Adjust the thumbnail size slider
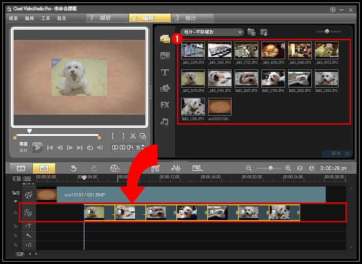 [327, 31]
